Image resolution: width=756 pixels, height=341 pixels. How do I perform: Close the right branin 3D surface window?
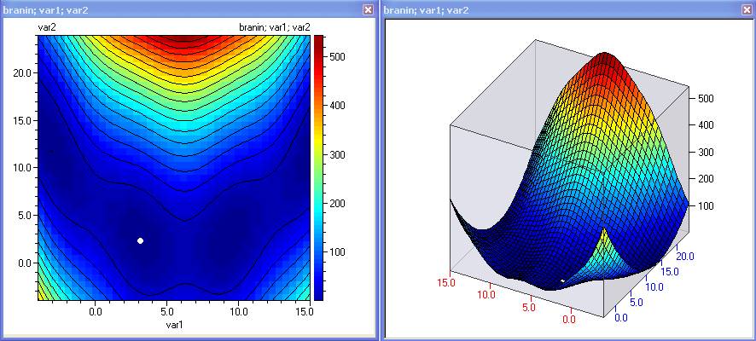[x=747, y=9]
